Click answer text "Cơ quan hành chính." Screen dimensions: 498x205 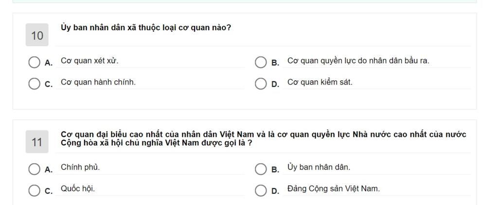click(x=98, y=82)
